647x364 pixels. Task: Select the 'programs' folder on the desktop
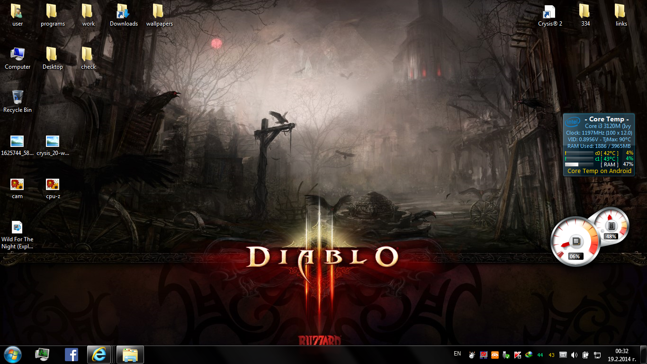click(x=53, y=15)
